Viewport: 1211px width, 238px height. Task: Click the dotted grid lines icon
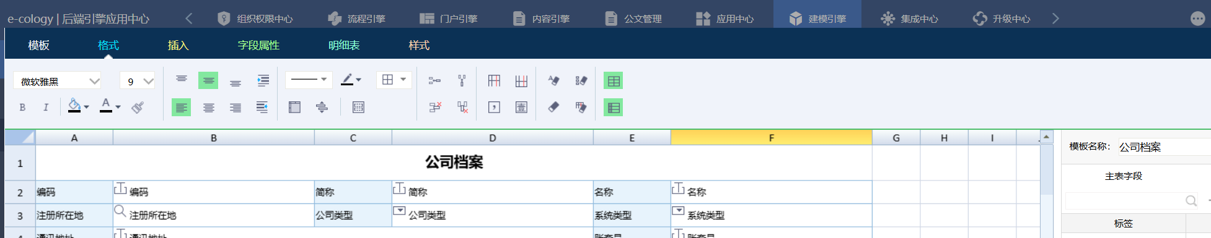pos(358,108)
